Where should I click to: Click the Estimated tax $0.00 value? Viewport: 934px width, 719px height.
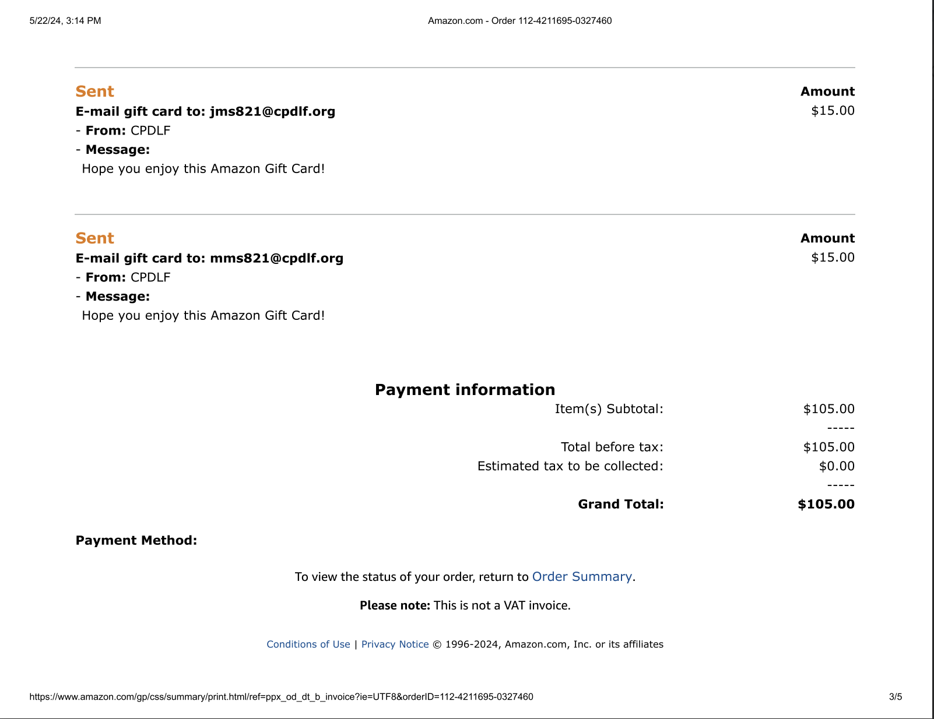tap(837, 466)
